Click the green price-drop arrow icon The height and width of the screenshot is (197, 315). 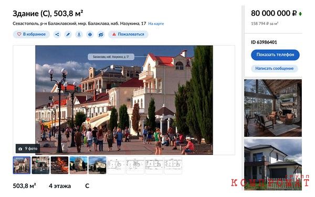coord(300,14)
